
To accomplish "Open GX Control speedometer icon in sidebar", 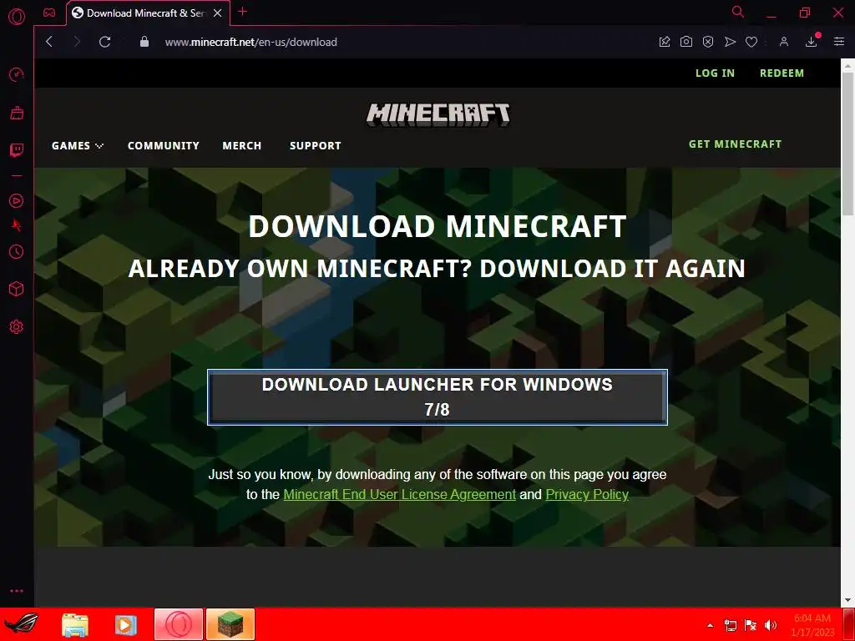I will click(x=17, y=74).
